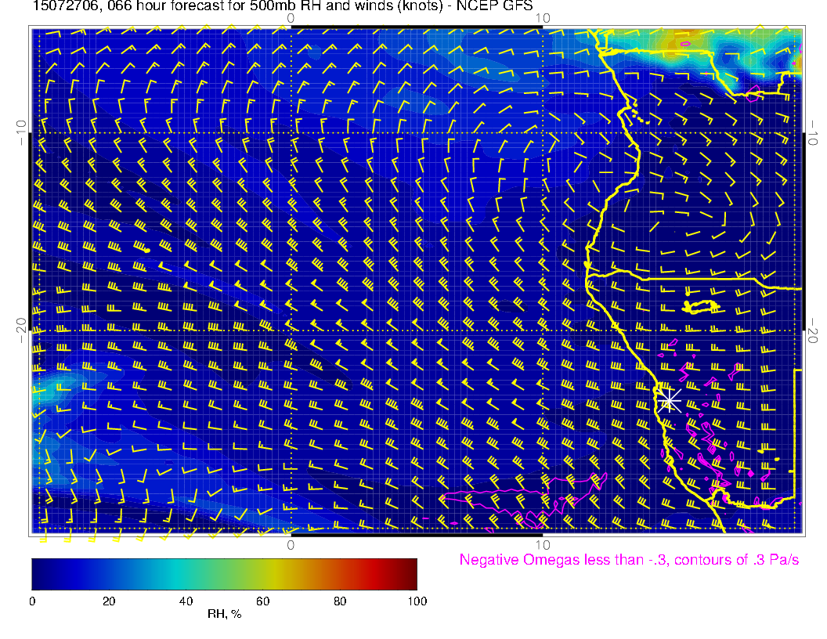Click the '40' colorbar tick label
This screenshot has width=827, height=639.
point(186,601)
